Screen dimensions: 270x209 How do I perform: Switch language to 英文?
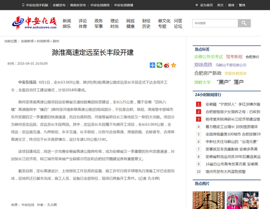coord(220,5)
